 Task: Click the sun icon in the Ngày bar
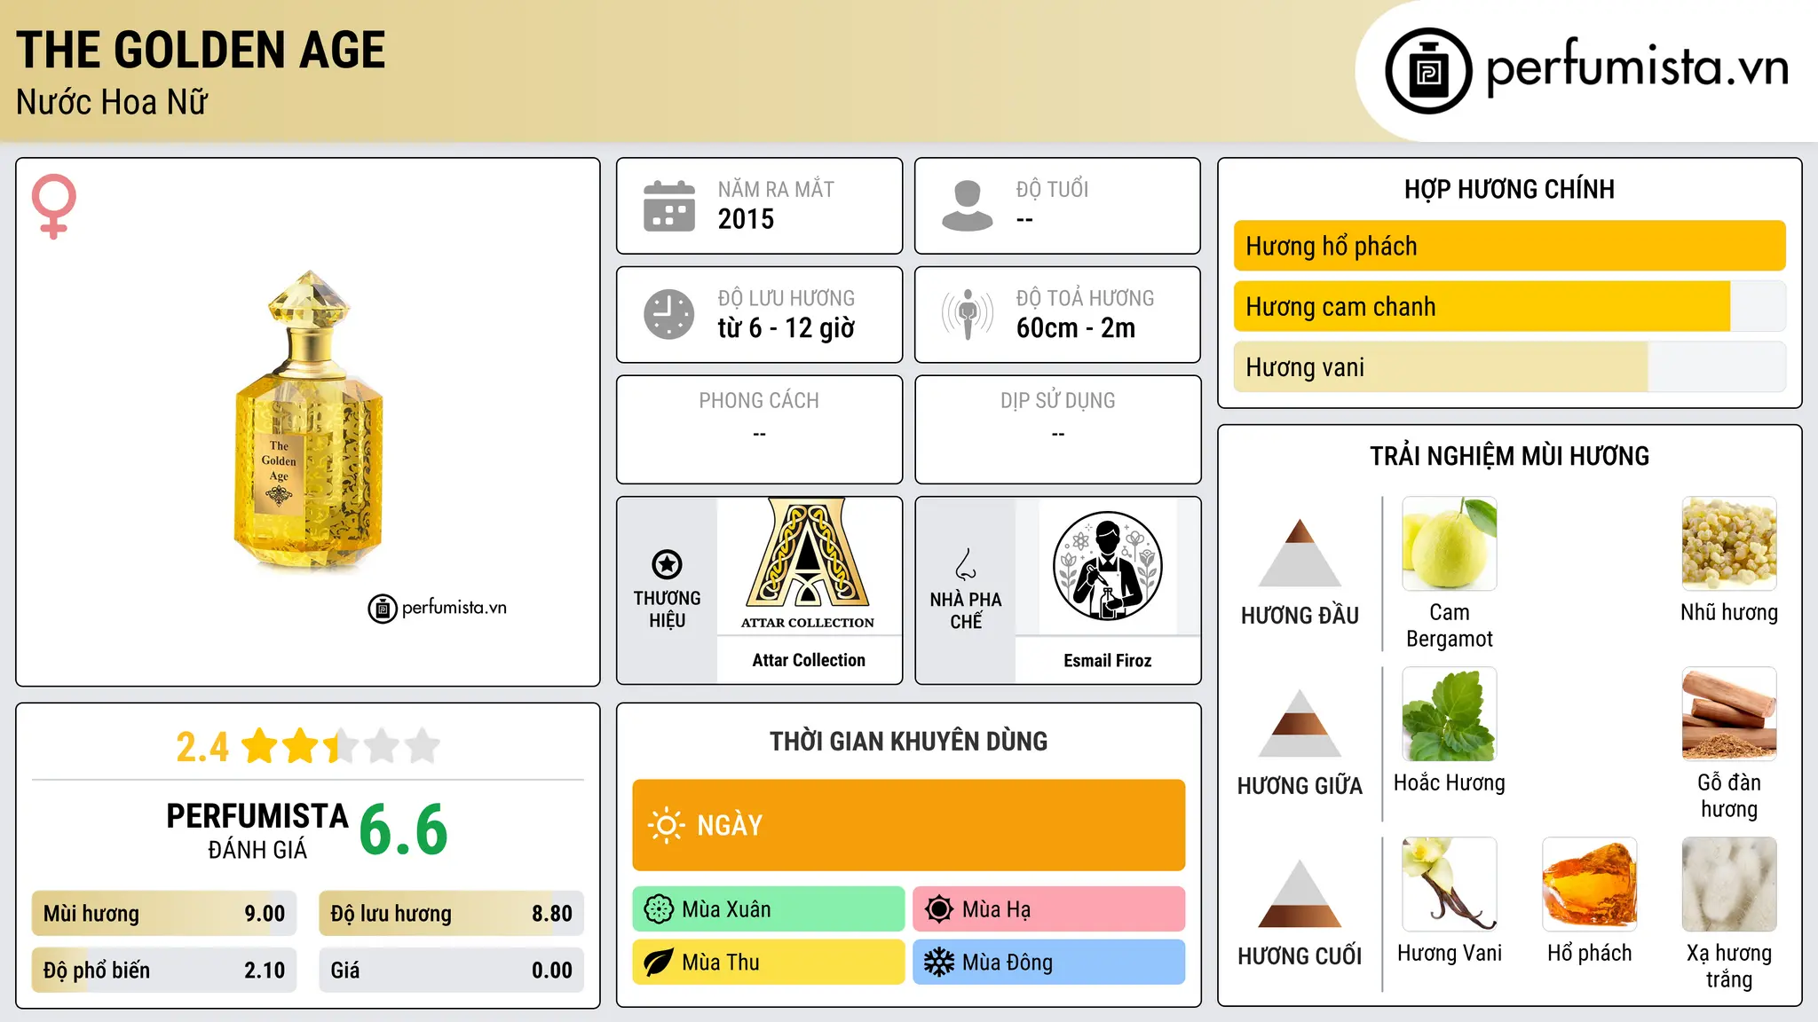[x=666, y=825]
